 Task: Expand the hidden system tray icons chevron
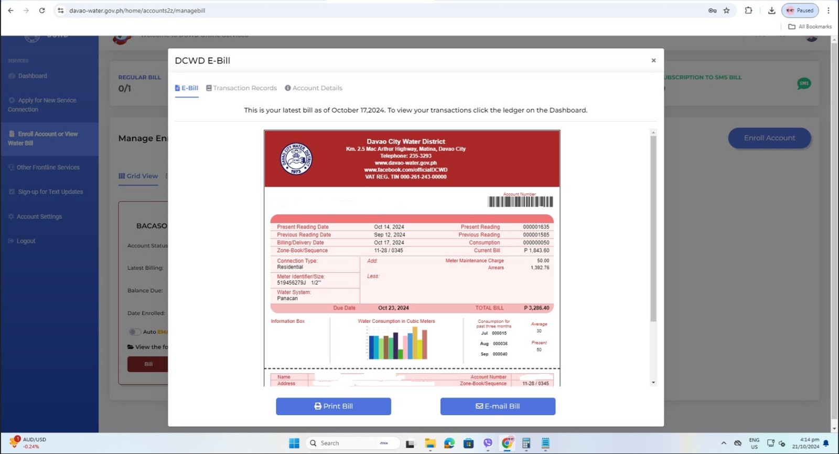724,444
